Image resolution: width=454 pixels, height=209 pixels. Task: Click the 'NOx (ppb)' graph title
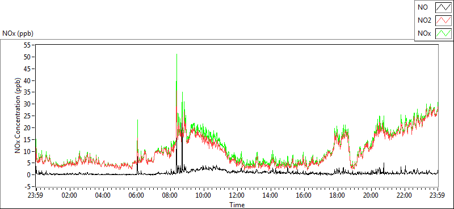point(18,33)
